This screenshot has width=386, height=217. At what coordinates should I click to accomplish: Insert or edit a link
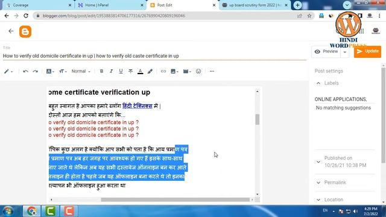(163, 71)
